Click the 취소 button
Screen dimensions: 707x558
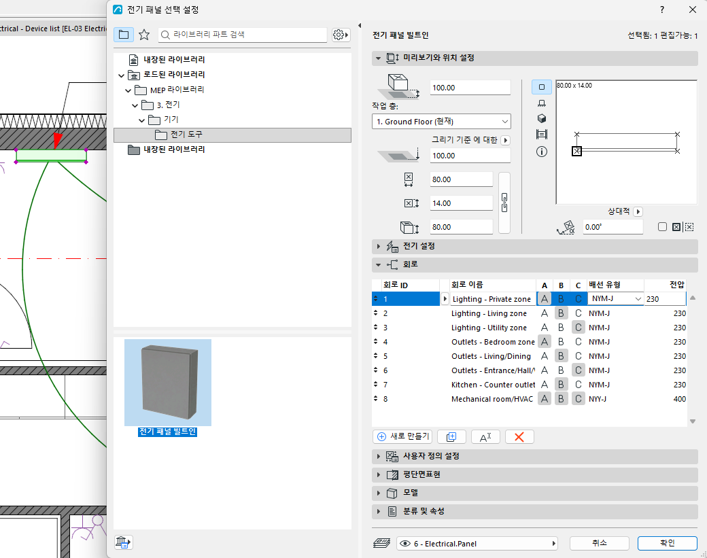[x=599, y=543]
